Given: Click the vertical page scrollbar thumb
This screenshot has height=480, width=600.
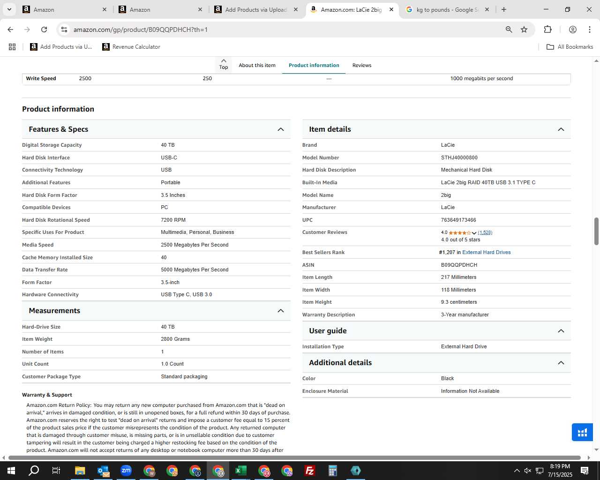Looking at the screenshot, I should coord(596,231).
